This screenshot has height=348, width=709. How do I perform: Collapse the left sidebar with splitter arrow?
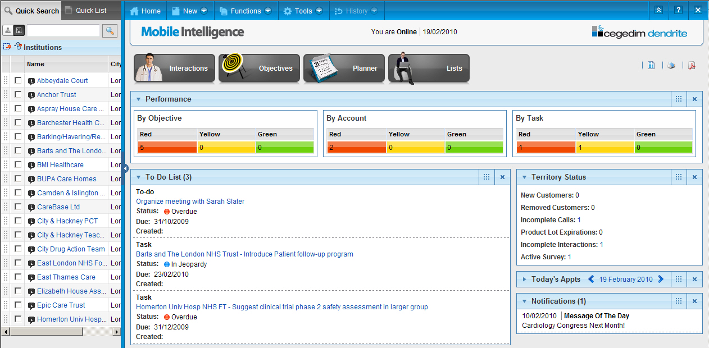coord(125,168)
